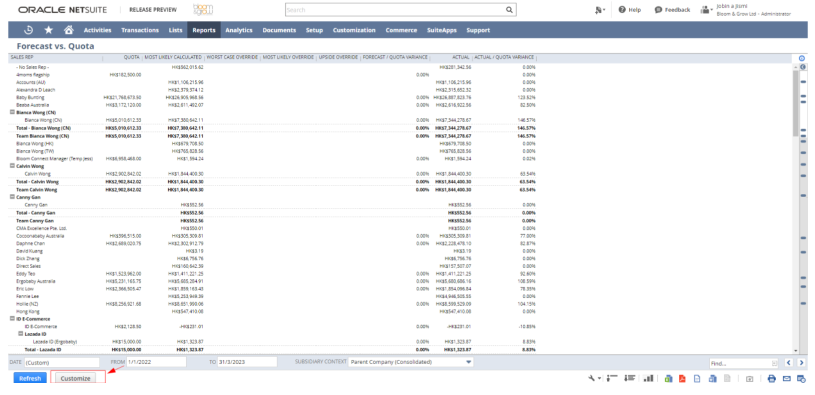The image size is (815, 395).
Task: Add a report snapshot with camera icon
Action: click(749, 379)
